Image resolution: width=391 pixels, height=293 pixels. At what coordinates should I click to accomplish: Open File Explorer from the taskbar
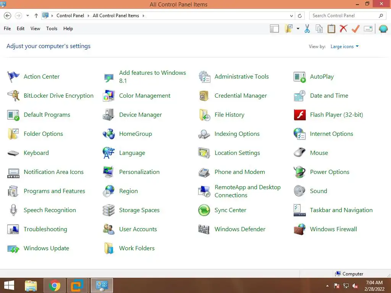31,285
